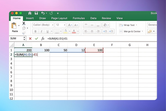Open the Review tab
166x111 pixels.
pyautogui.click(x=106, y=18)
